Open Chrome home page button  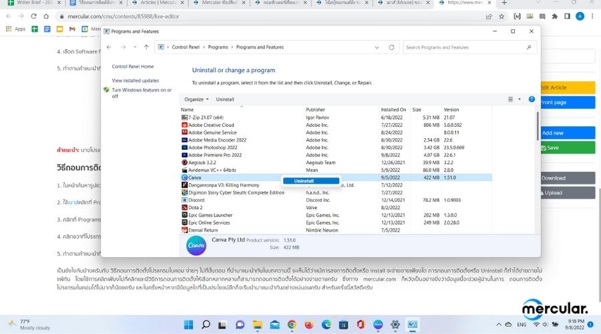click(46, 17)
